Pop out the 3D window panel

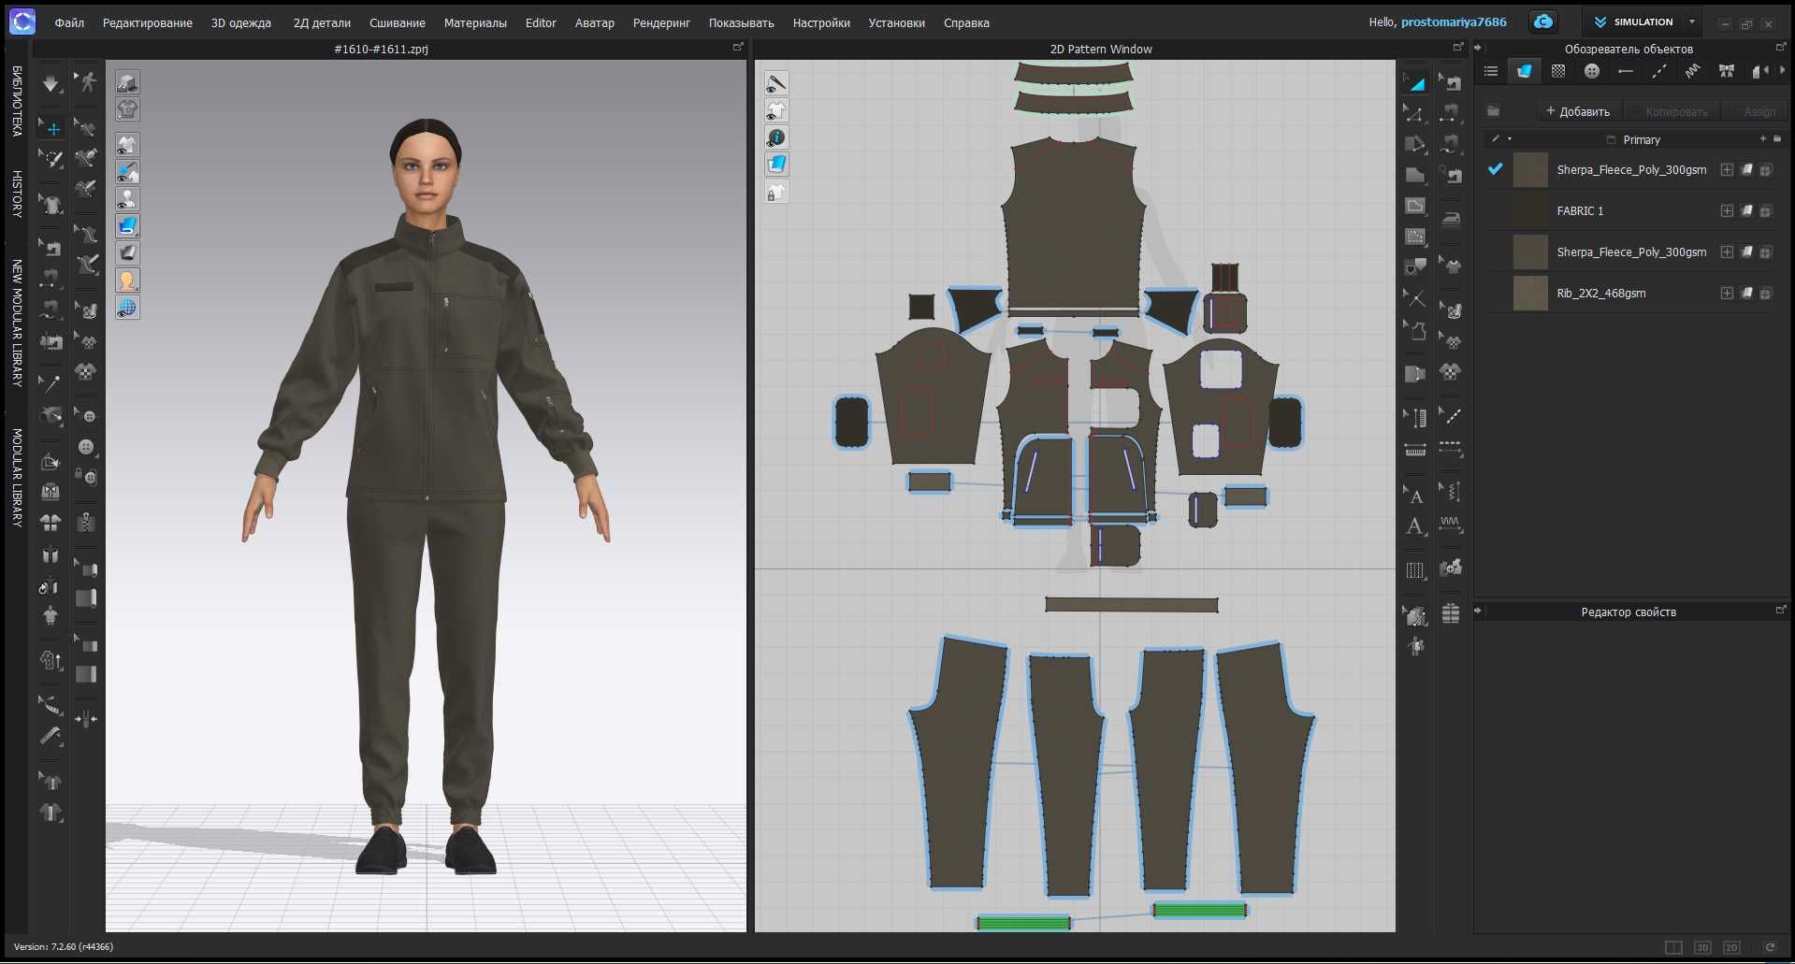coord(738,47)
